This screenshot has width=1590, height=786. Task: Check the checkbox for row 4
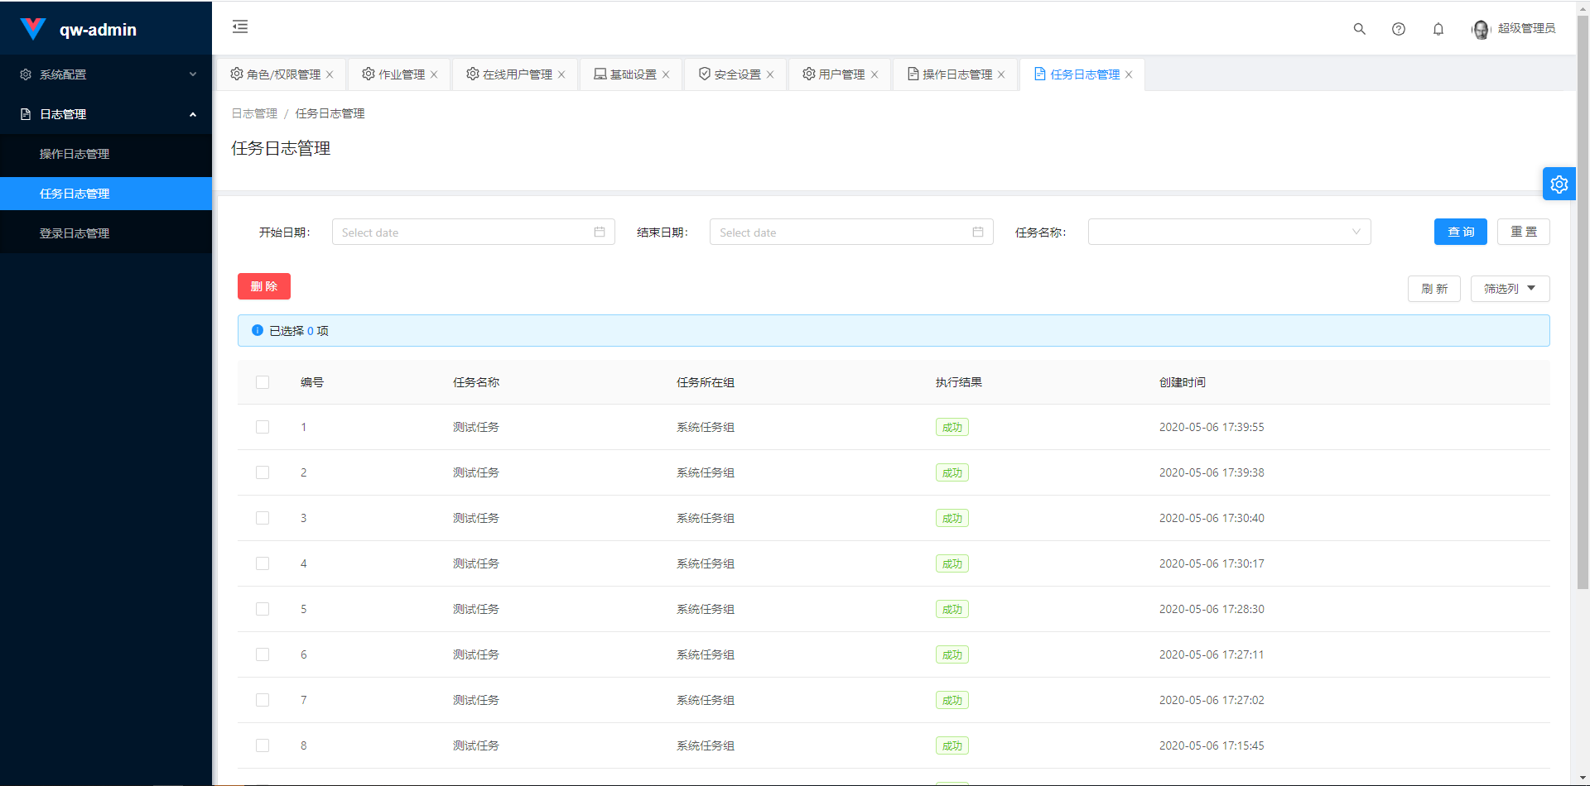pyautogui.click(x=263, y=563)
